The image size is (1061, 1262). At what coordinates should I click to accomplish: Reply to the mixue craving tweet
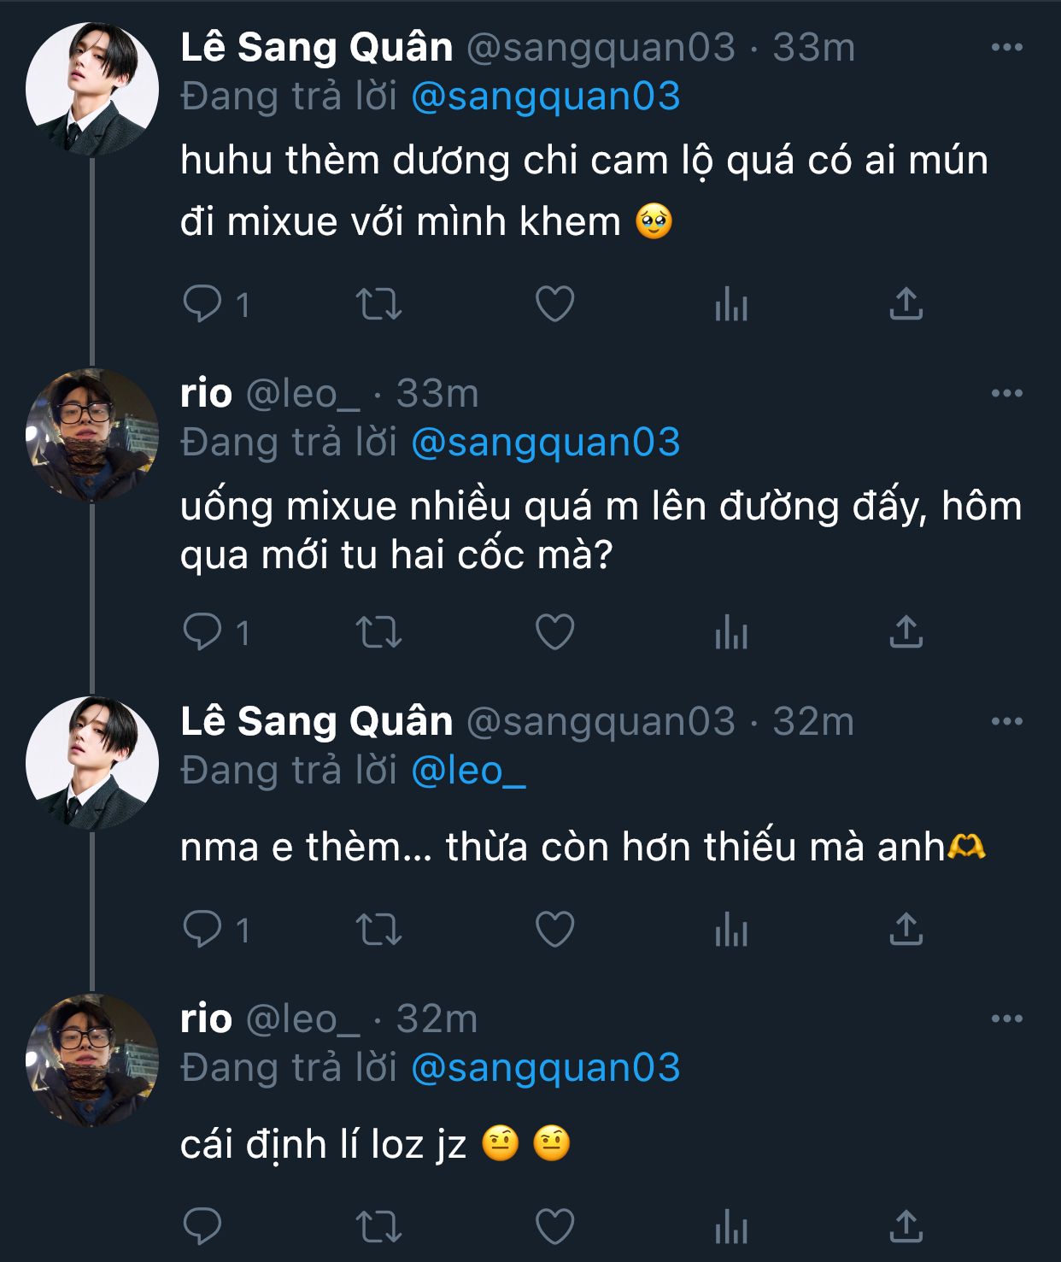(x=202, y=304)
